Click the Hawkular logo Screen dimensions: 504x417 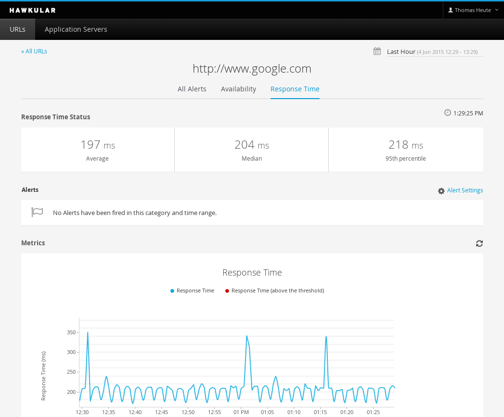click(x=32, y=10)
